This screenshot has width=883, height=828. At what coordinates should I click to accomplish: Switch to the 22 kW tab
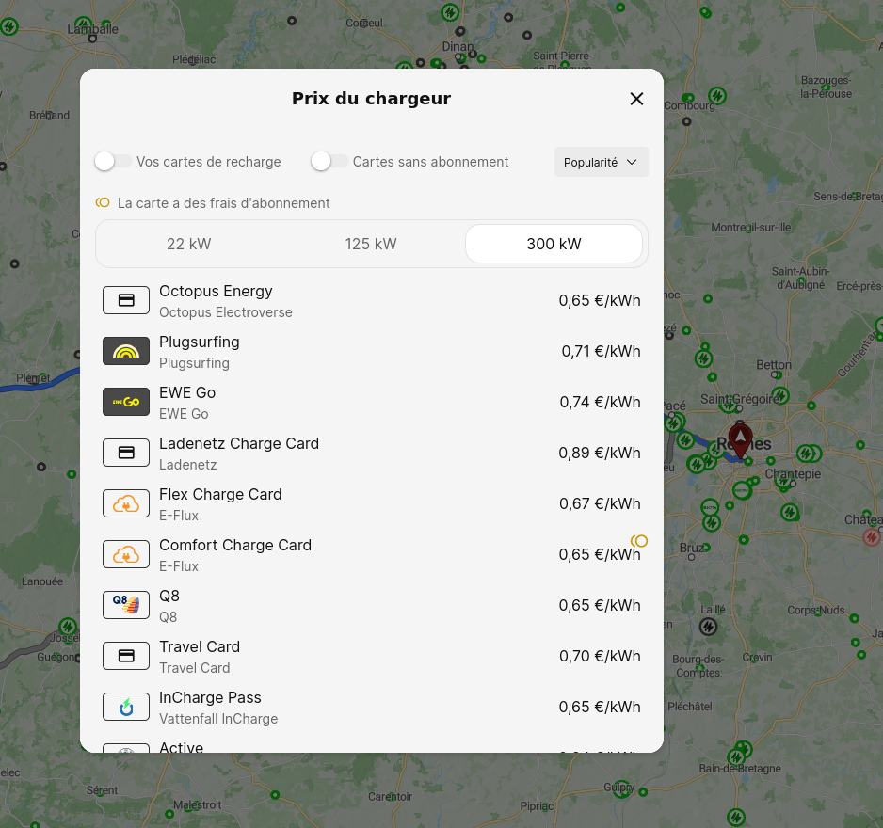[188, 245]
